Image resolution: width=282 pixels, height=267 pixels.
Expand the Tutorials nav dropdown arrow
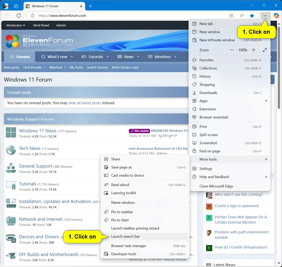point(108,57)
